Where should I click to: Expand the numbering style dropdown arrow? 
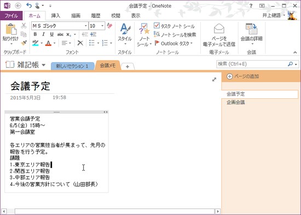pyautogui.click(x=111, y=43)
